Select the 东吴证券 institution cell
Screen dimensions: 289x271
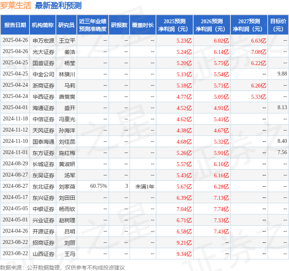43,175
